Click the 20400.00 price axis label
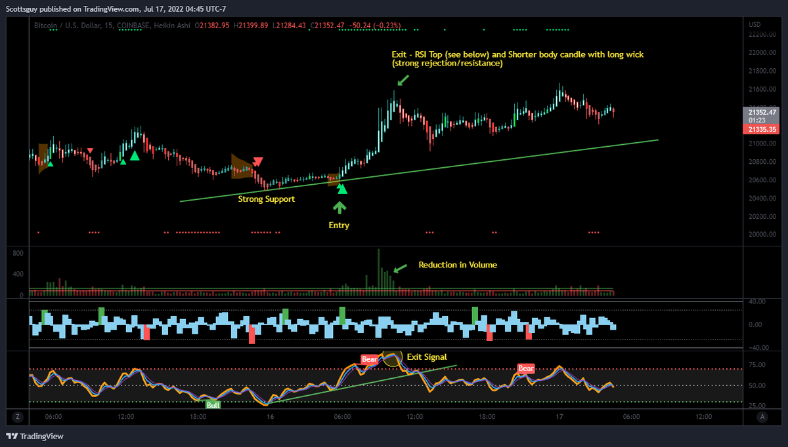Image resolution: width=788 pixels, height=447 pixels. 762,198
